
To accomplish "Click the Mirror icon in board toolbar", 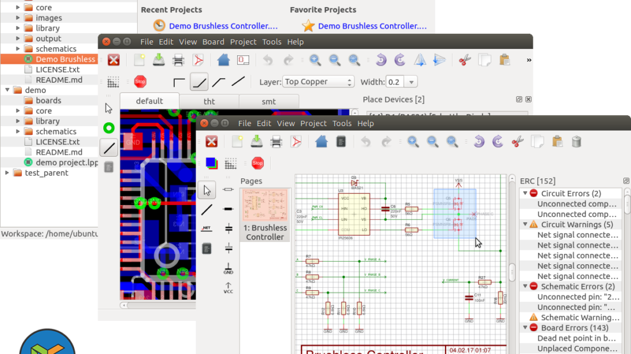I will click(419, 60).
